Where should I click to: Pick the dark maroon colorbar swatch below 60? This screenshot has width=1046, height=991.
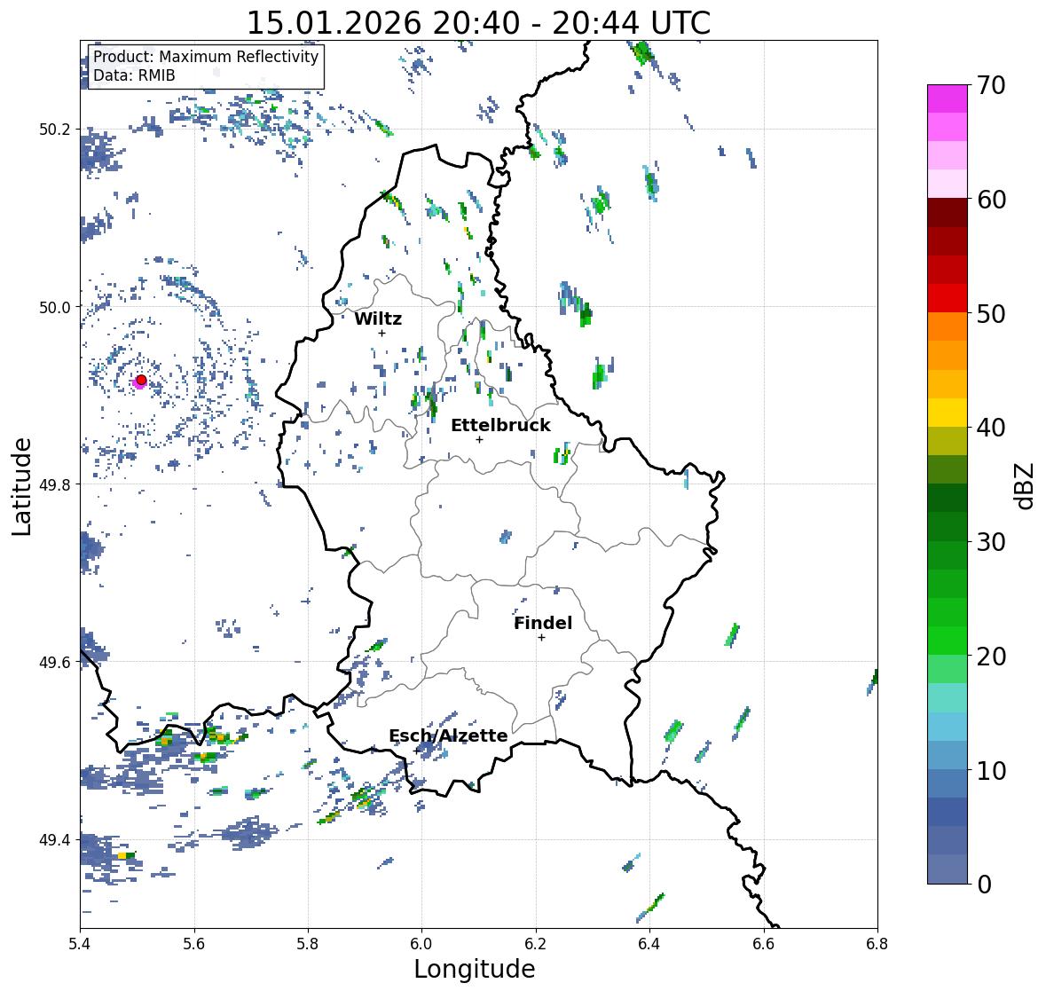(x=948, y=213)
